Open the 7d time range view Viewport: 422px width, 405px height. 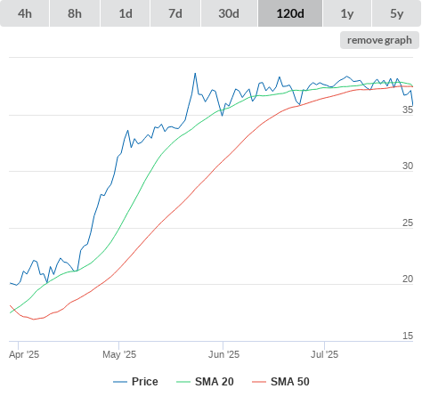pyautogui.click(x=175, y=13)
